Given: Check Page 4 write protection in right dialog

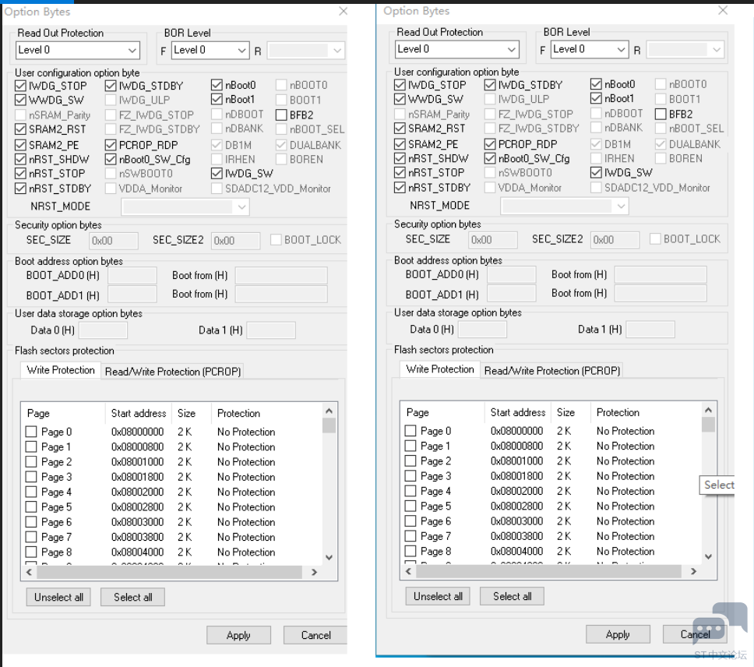Looking at the screenshot, I should (x=410, y=491).
